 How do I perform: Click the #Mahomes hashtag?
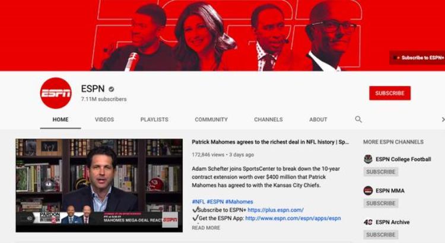[239, 202]
